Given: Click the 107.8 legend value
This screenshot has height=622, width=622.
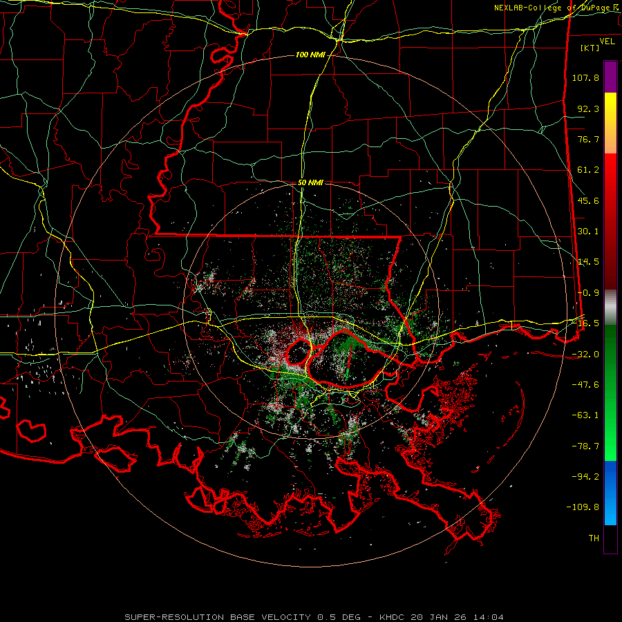Looking at the screenshot, I should 585,77.
